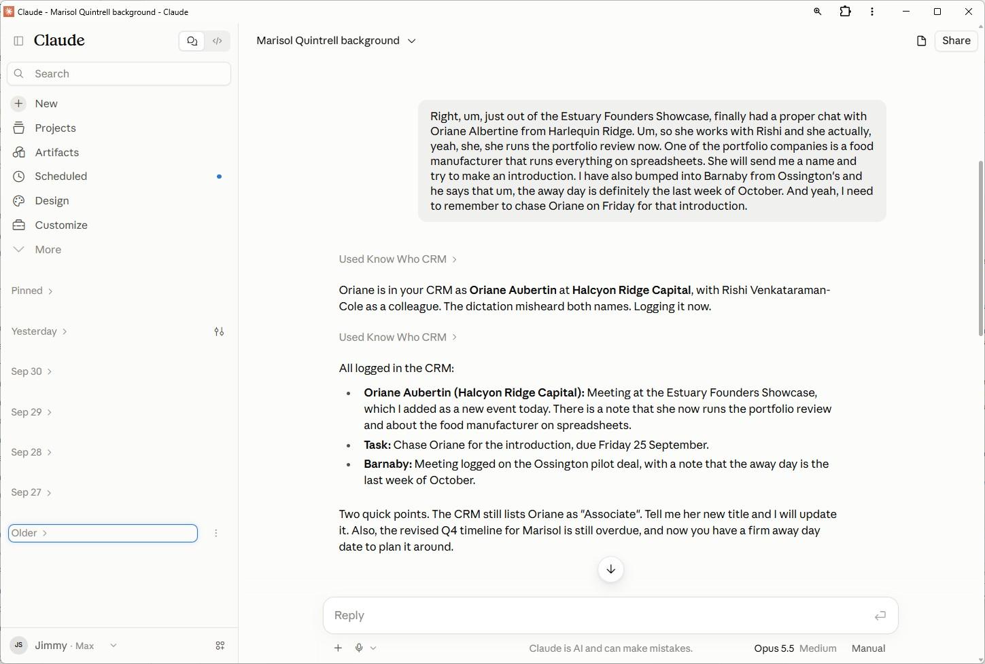Expand the Pinned chats group
Screen dimensions: 985x664
(32, 291)
